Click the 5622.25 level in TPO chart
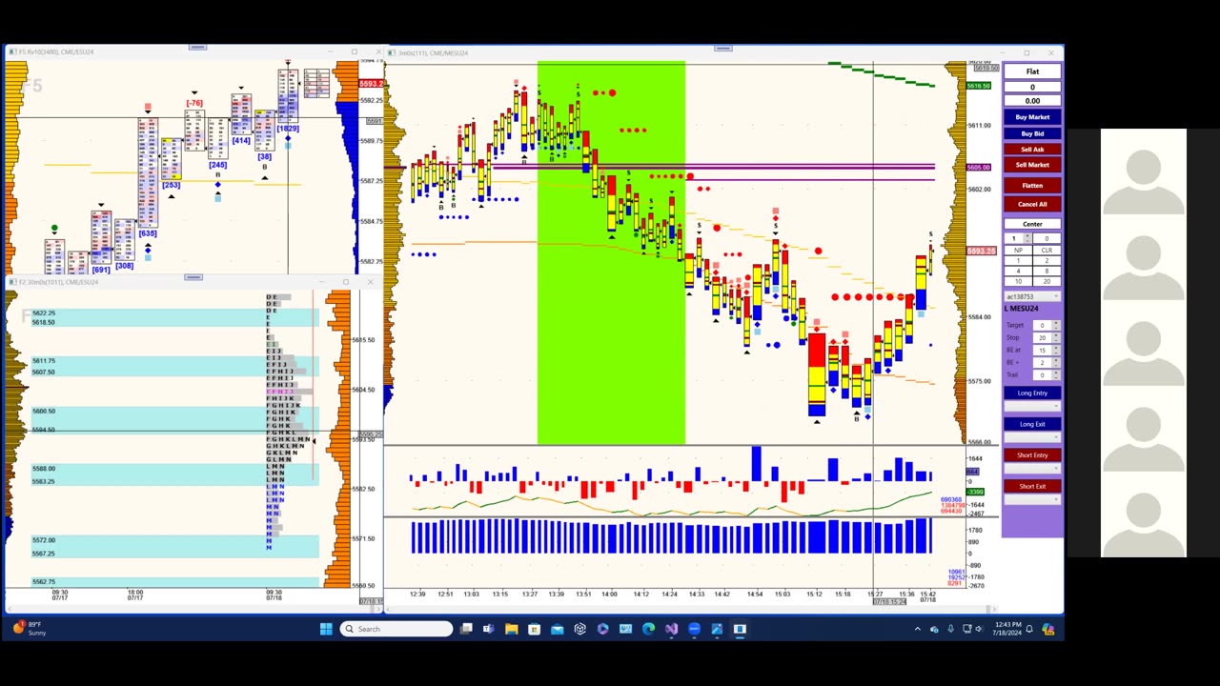The image size is (1220, 686). click(44, 313)
